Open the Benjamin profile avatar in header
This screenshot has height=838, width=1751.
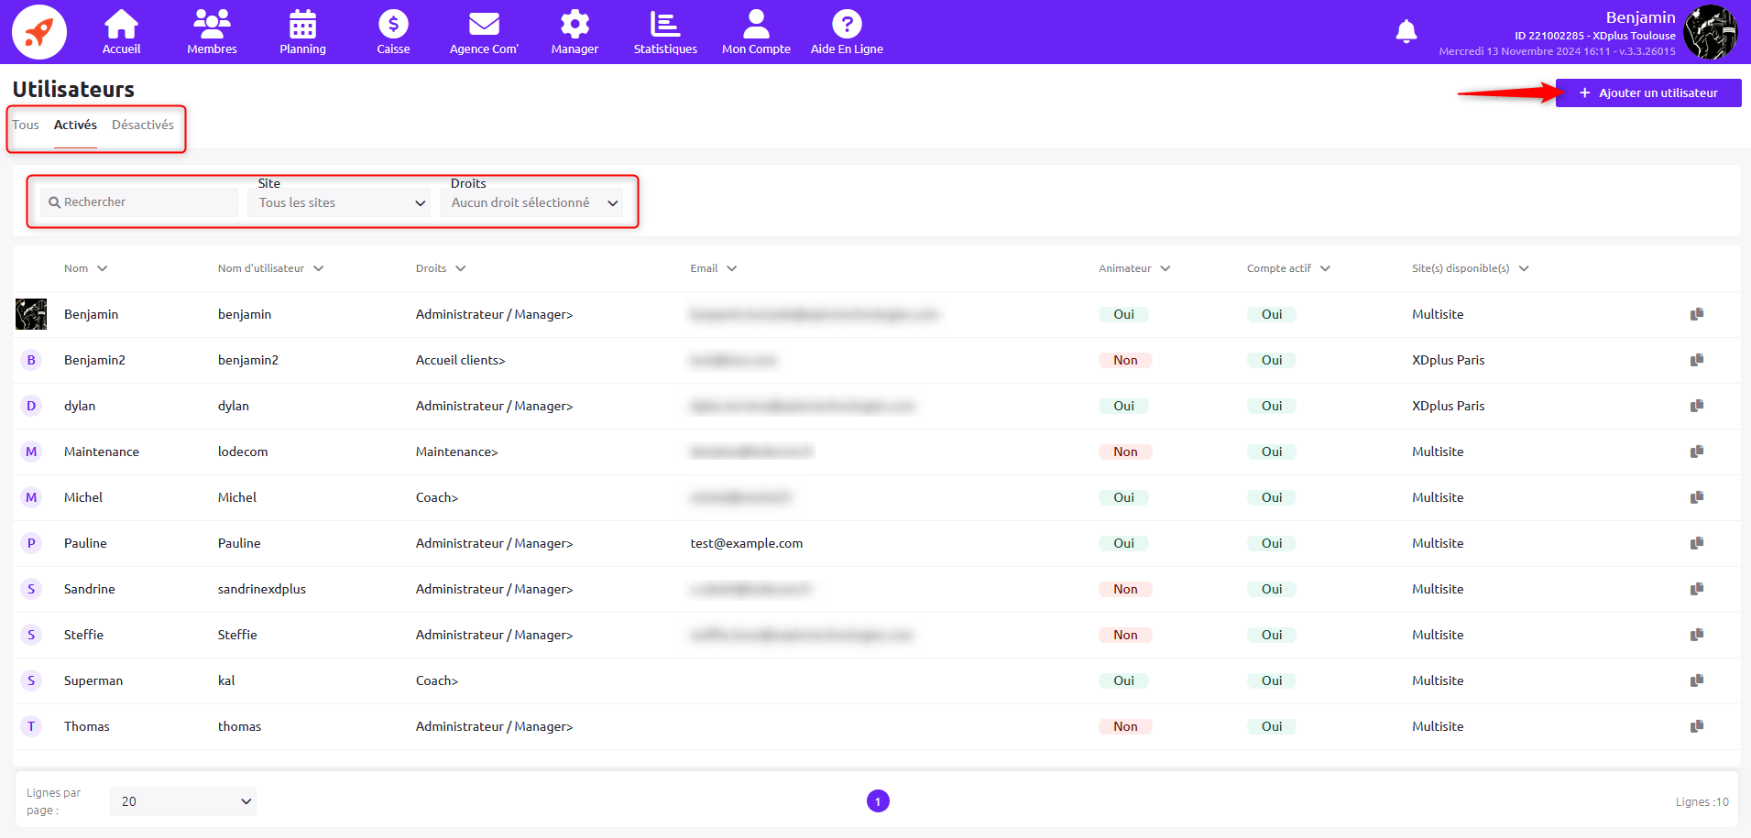tap(1710, 32)
